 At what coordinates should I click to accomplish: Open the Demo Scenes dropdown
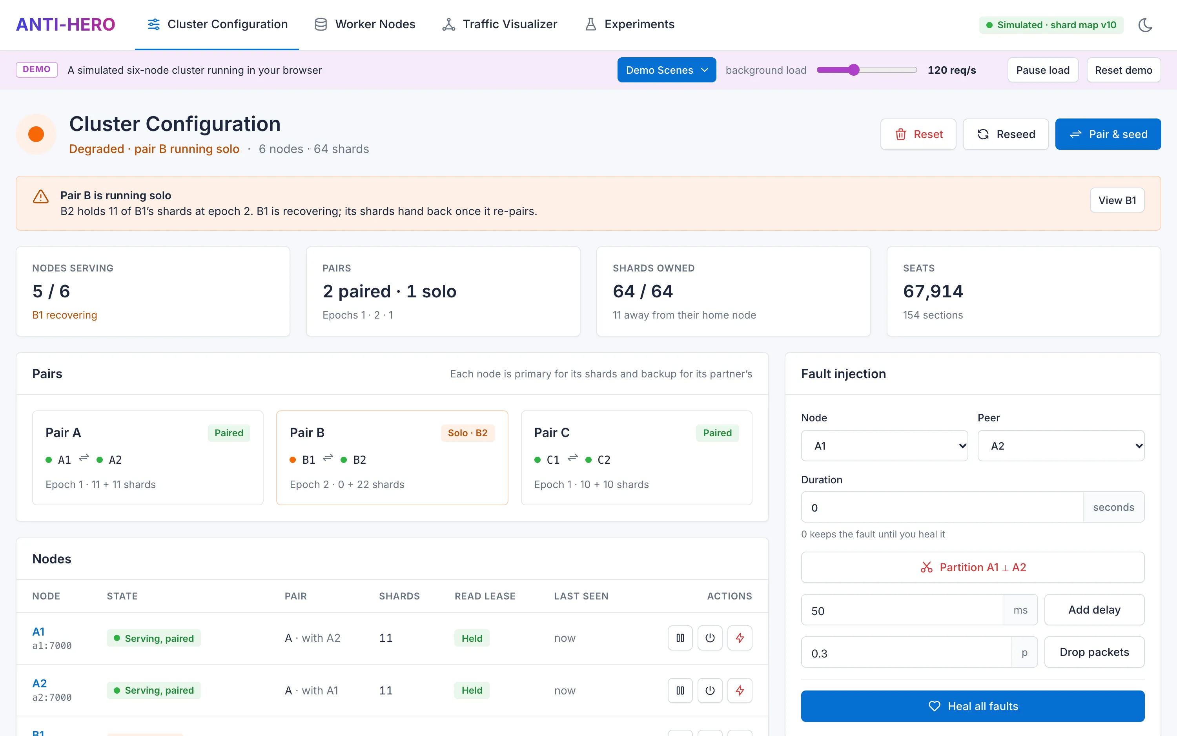click(x=667, y=70)
